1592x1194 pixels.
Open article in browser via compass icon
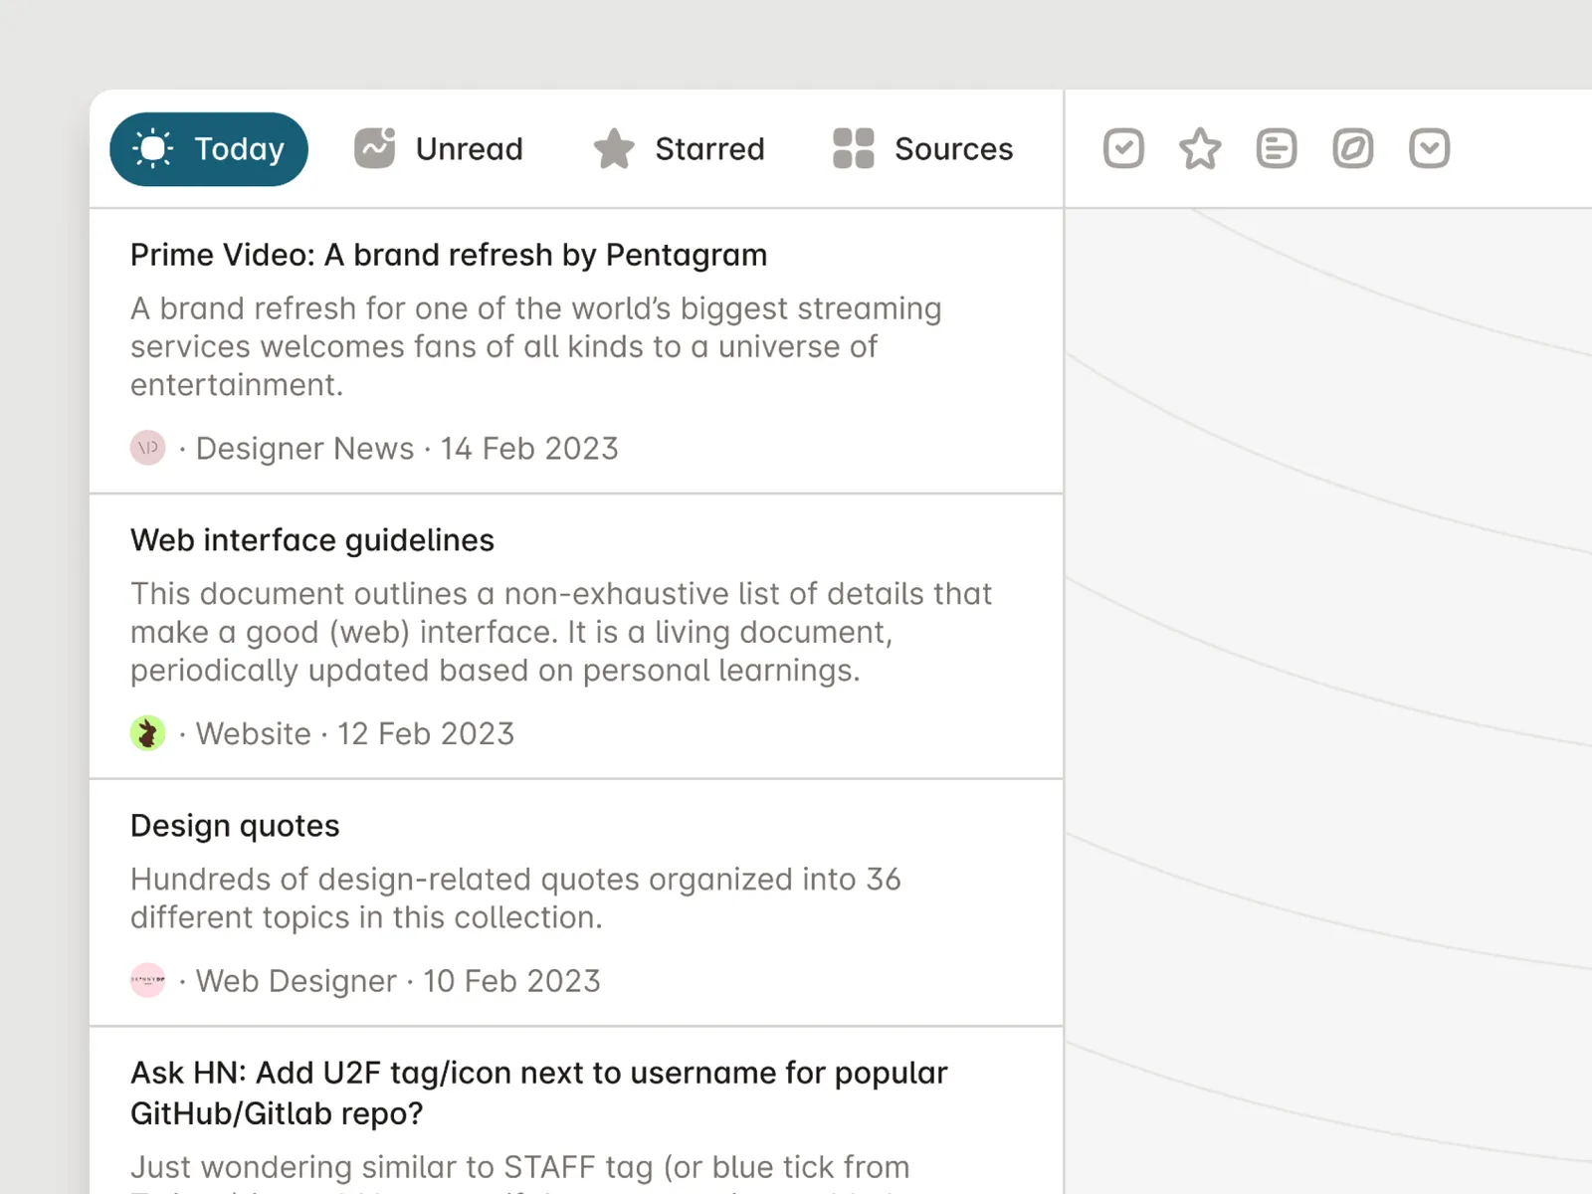[x=1353, y=149]
